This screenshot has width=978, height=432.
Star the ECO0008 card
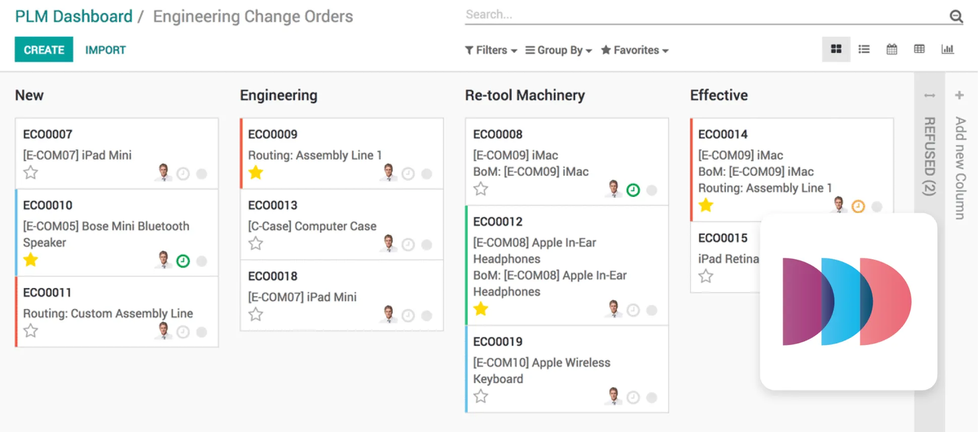tap(481, 189)
